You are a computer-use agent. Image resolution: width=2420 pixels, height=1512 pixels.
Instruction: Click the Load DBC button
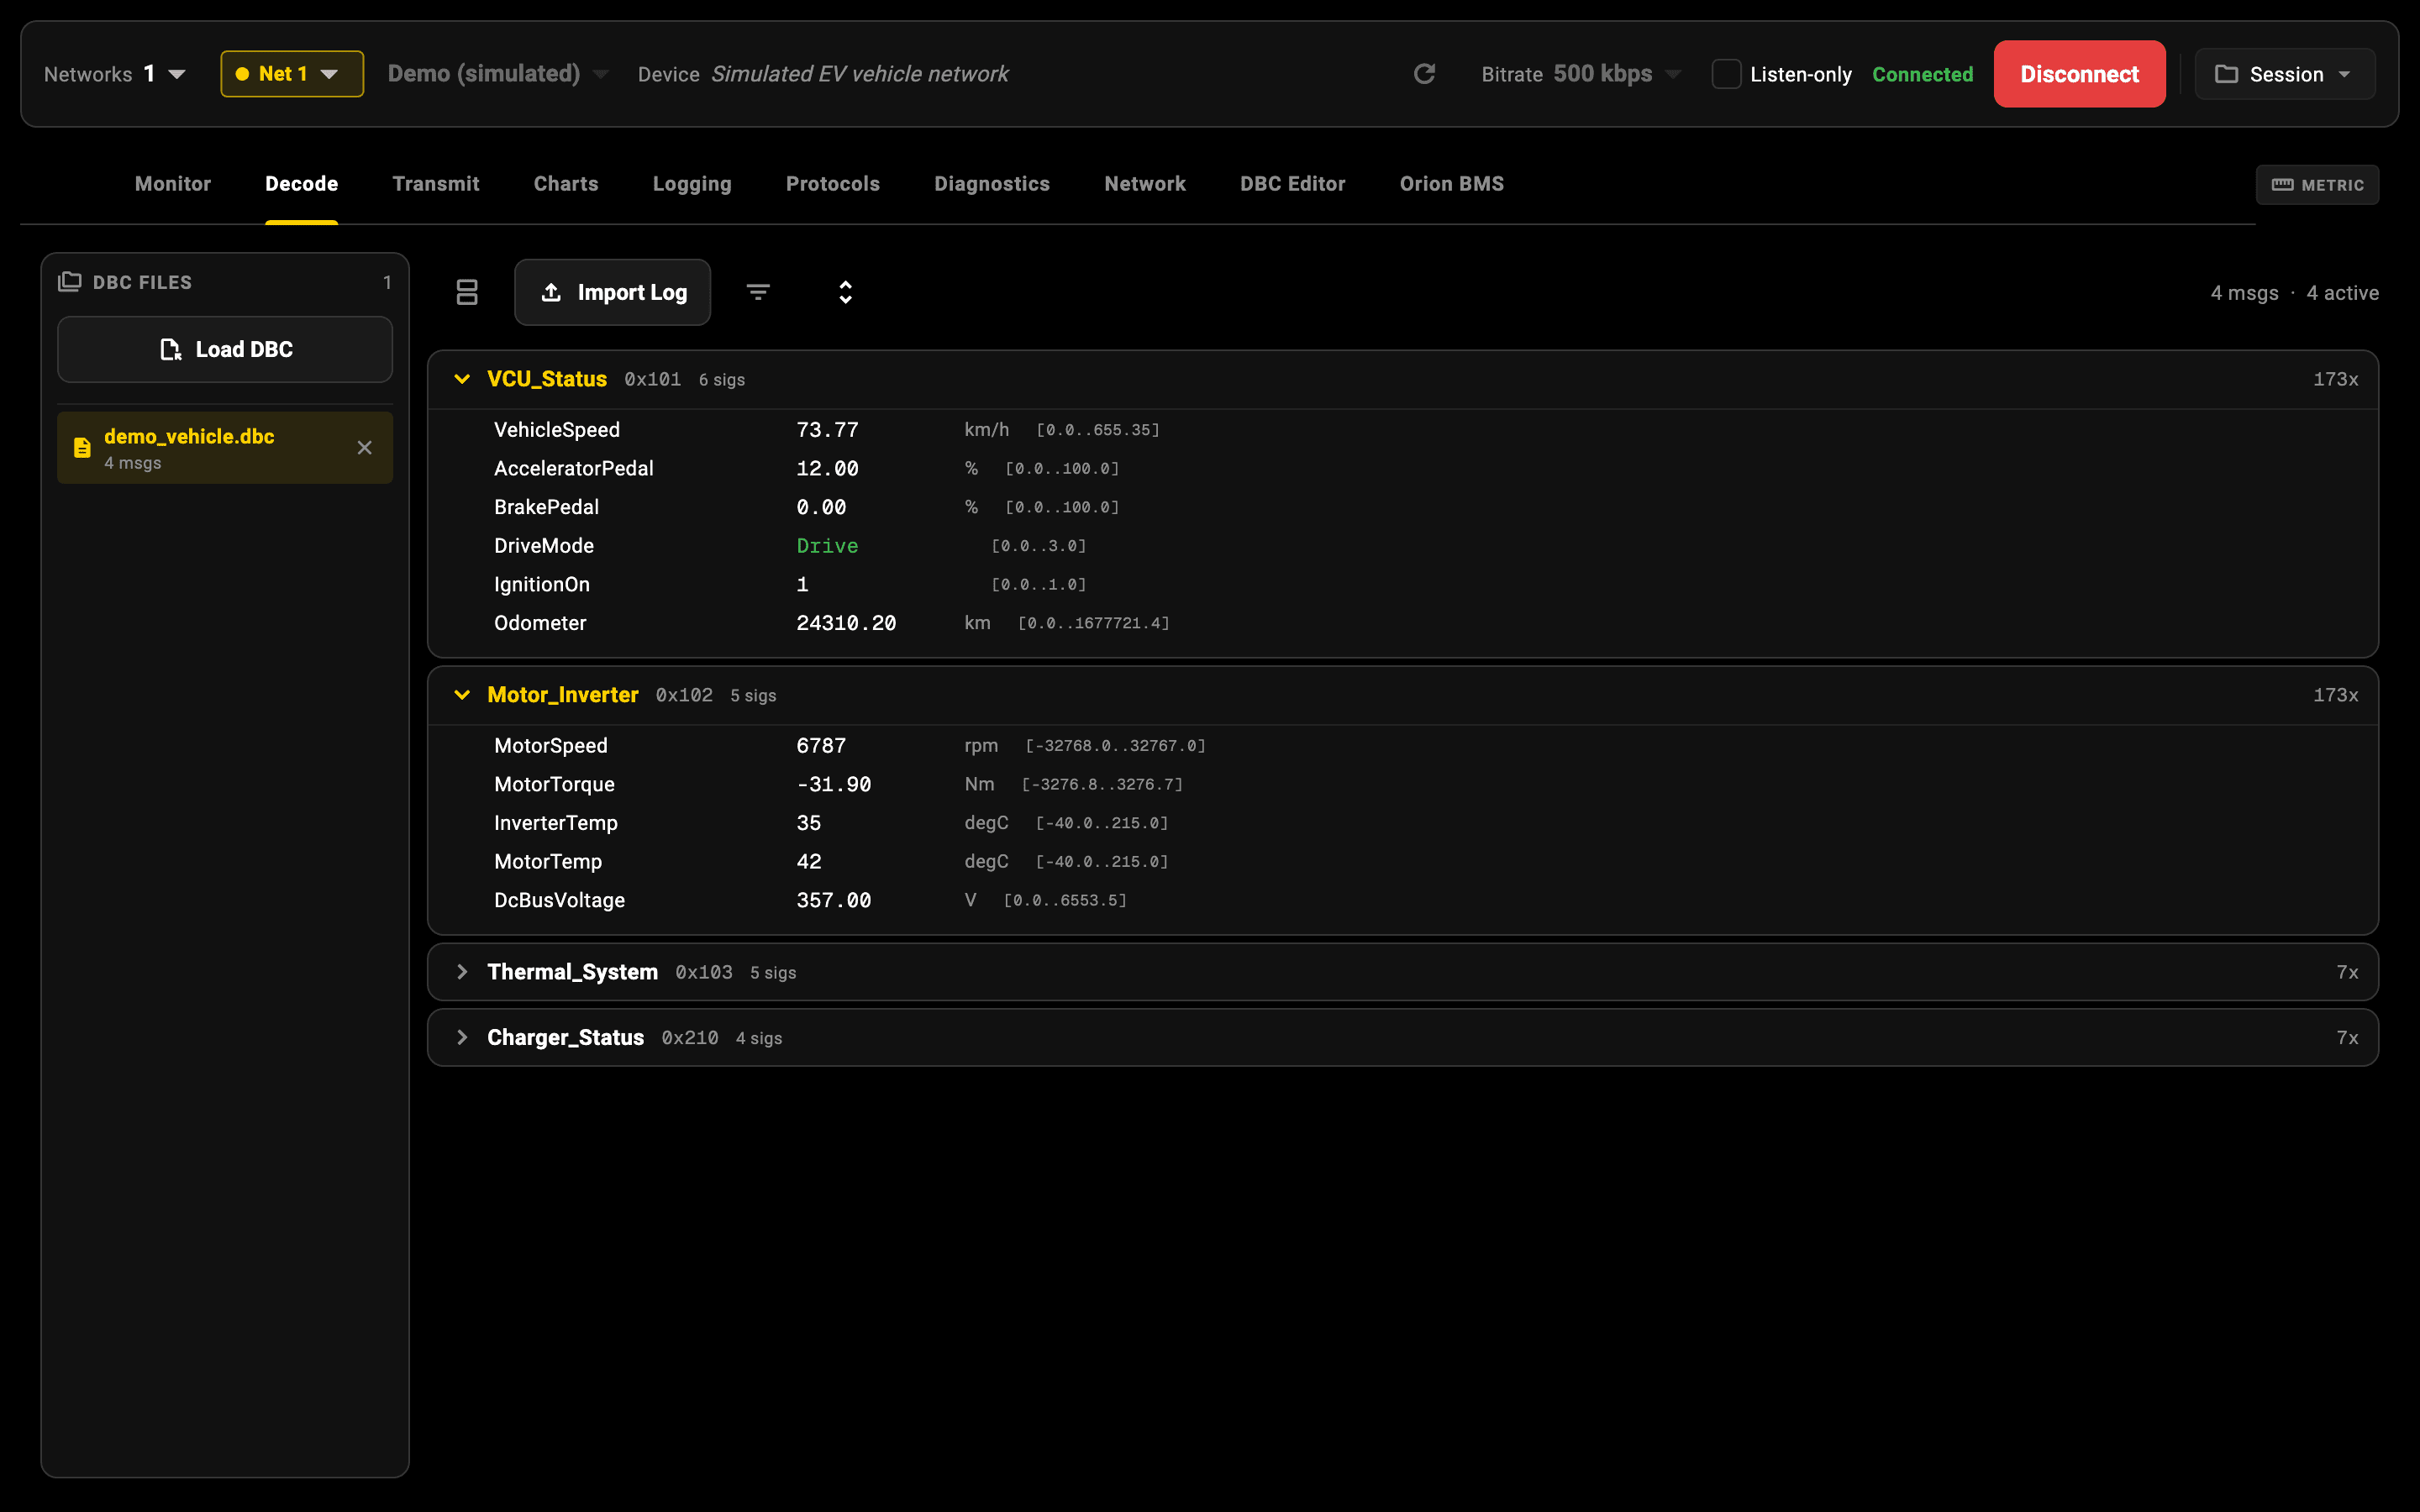(225, 349)
